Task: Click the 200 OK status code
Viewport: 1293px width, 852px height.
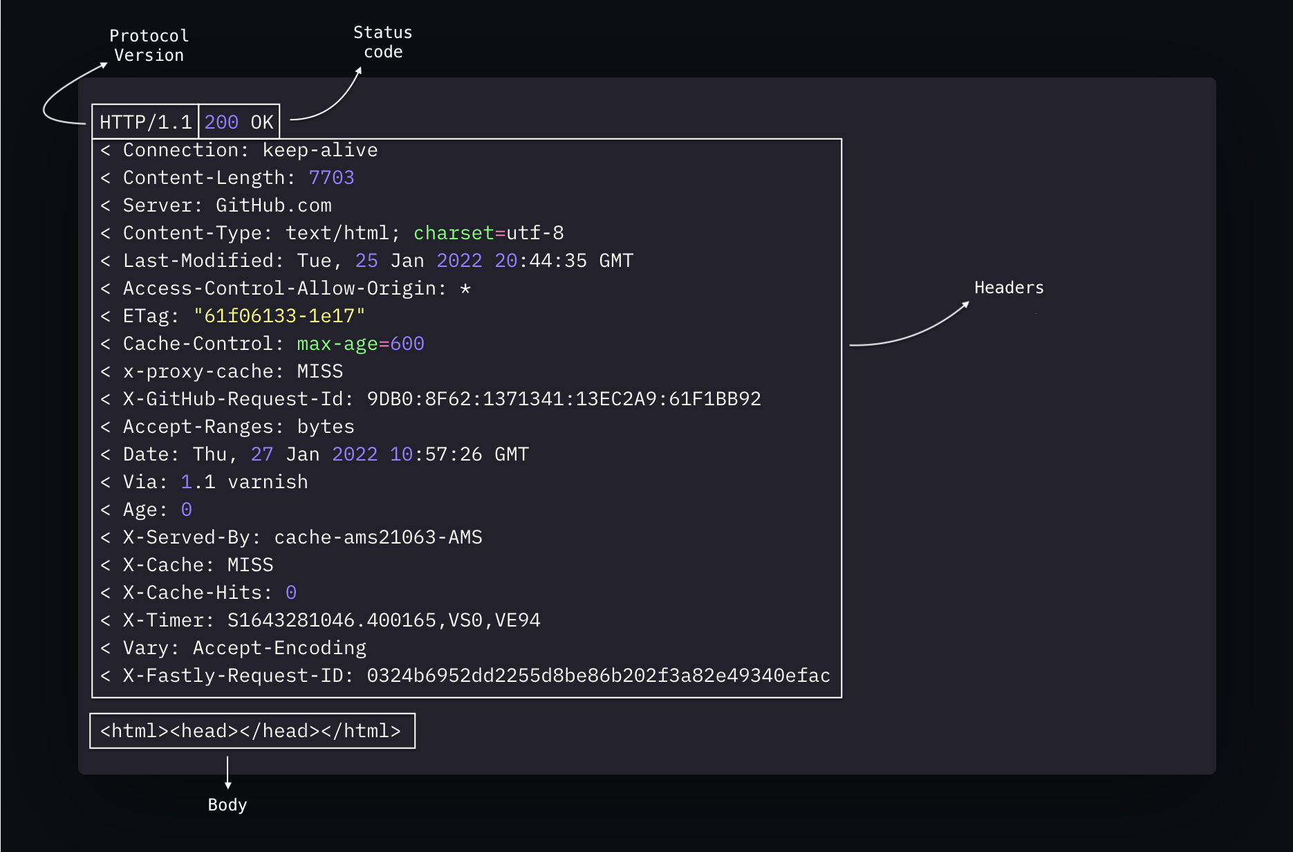Action: coord(239,122)
